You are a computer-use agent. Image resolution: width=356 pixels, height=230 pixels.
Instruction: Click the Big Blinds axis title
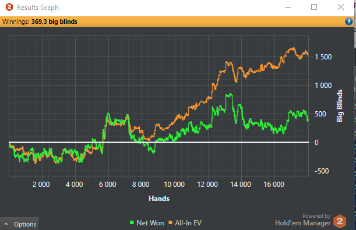click(x=340, y=106)
